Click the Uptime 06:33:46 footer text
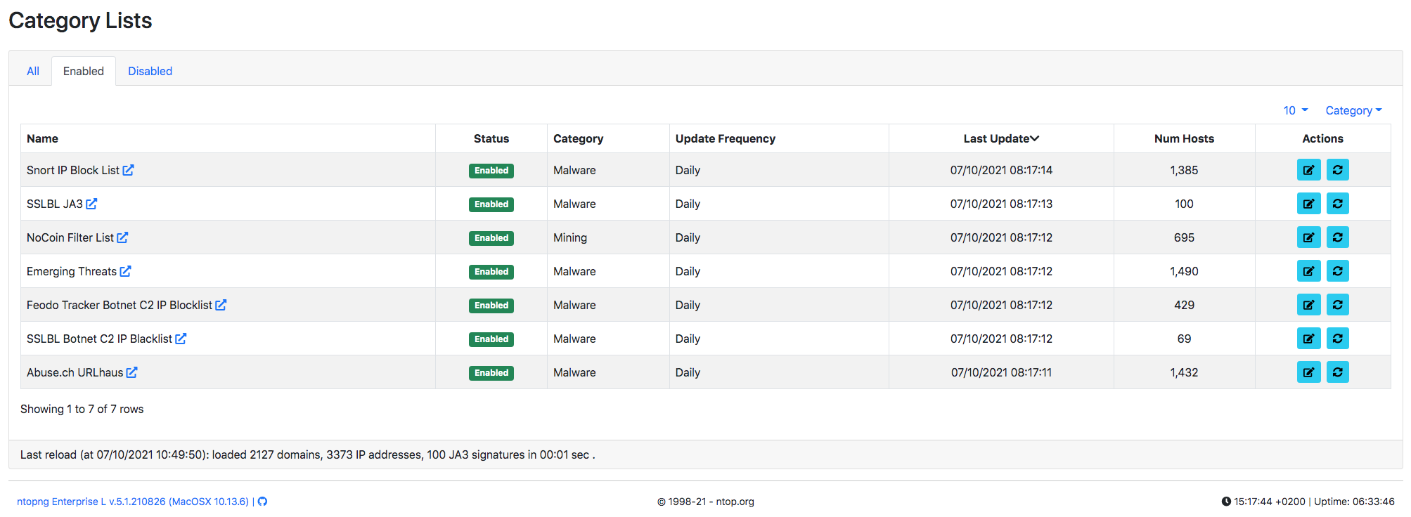The height and width of the screenshot is (517, 1411). [1354, 502]
